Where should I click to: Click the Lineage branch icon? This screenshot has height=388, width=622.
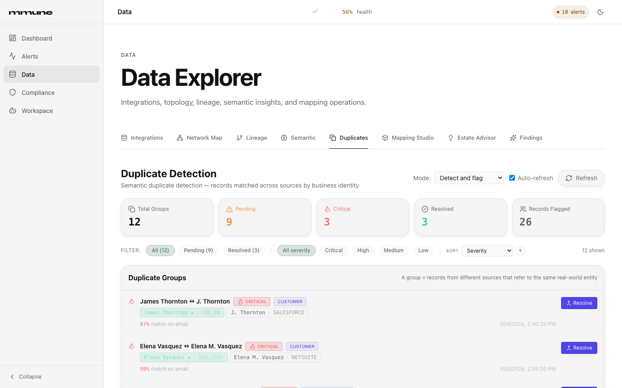(239, 138)
